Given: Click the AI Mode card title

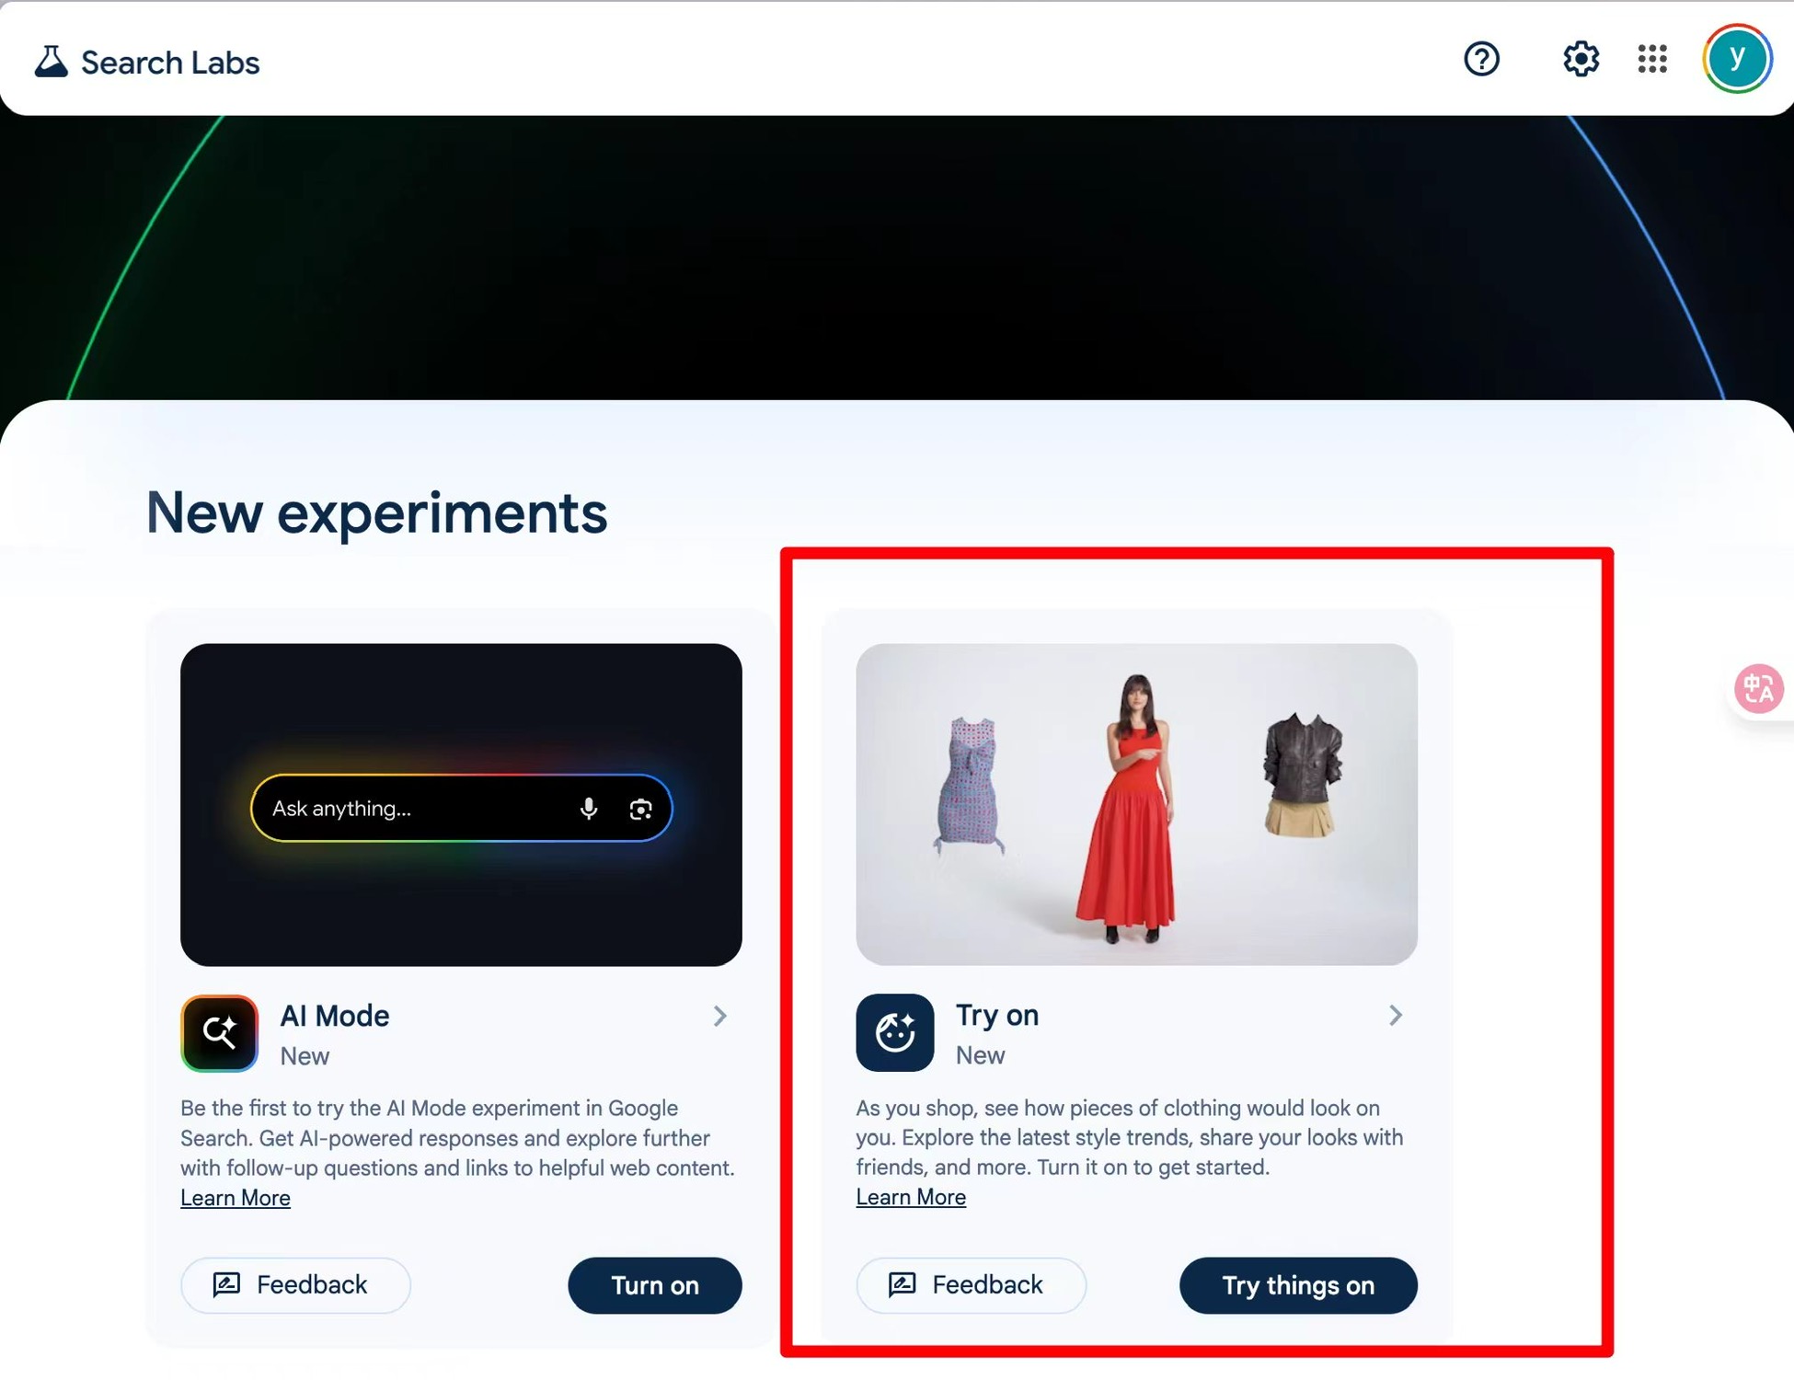Looking at the screenshot, I should (x=335, y=1016).
